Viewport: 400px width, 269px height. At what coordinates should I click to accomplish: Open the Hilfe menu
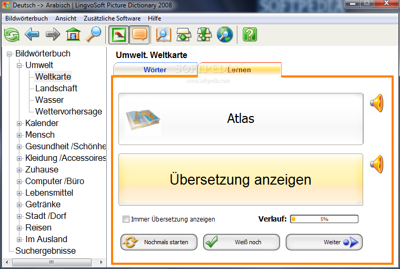click(154, 18)
